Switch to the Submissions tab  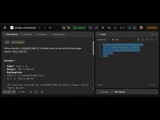[x=57, y=34]
